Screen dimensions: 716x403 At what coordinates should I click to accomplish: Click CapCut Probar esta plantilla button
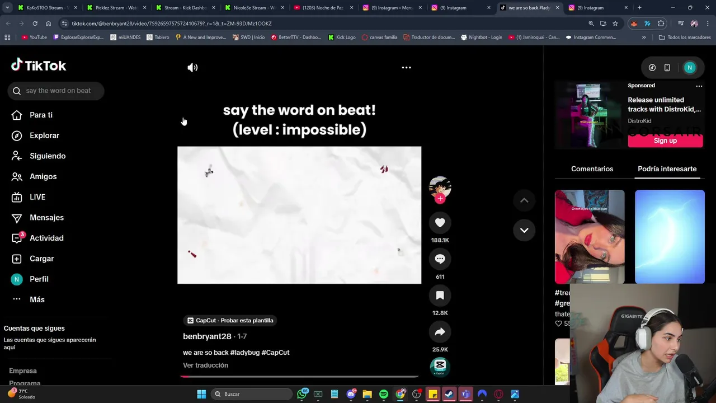230,321
